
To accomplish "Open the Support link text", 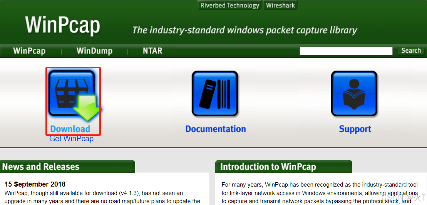I will [355, 129].
